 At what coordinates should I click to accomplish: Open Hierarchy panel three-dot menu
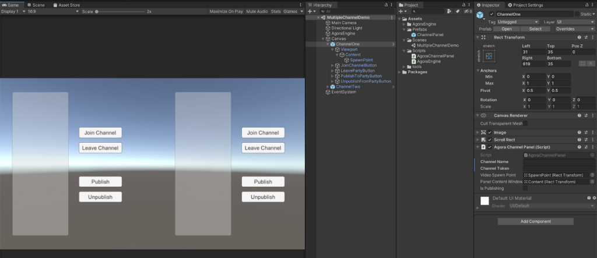coord(392,5)
